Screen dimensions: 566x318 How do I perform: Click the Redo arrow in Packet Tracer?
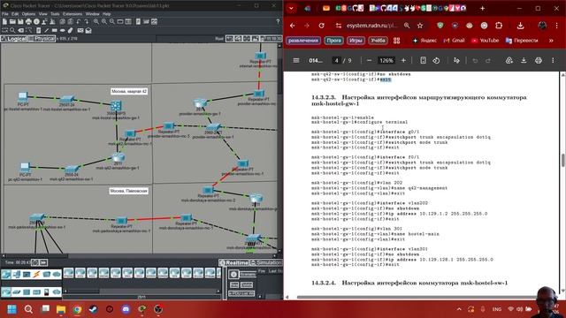tap(87, 22)
